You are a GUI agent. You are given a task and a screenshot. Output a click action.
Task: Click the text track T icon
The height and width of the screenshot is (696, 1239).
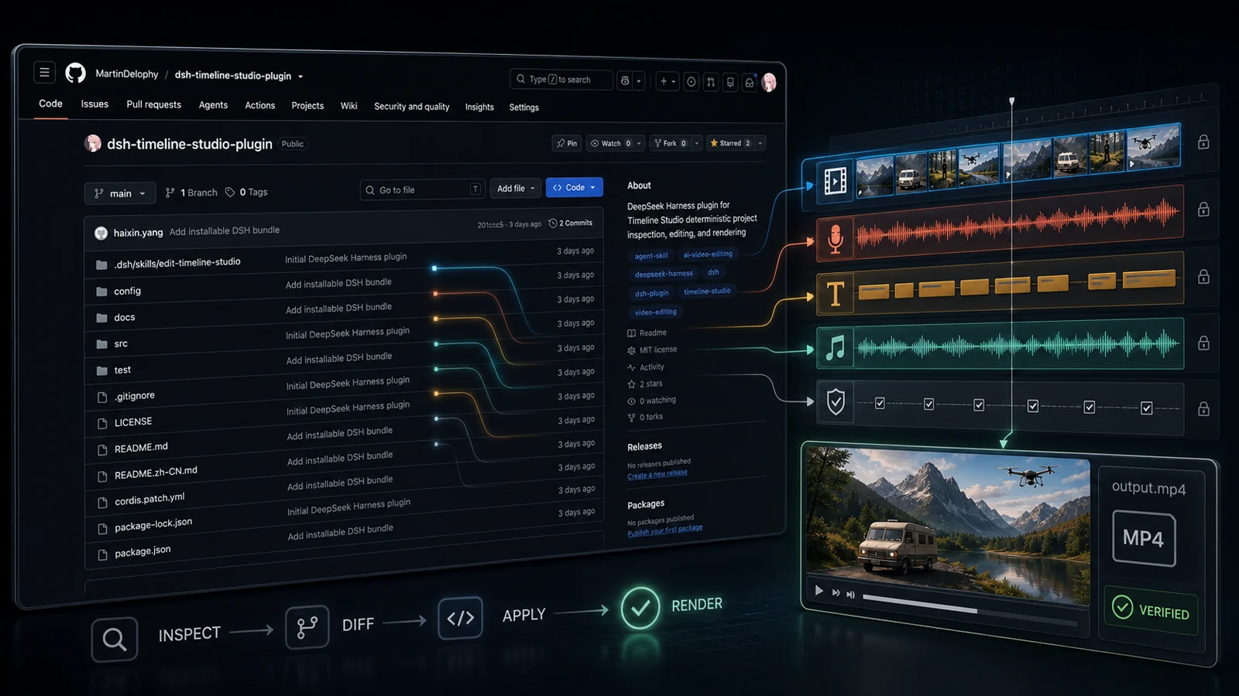point(835,294)
